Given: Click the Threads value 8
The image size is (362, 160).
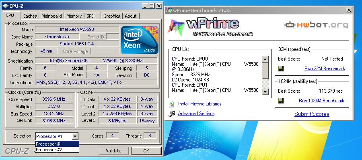Looking at the screenshot, I should point(150,136).
